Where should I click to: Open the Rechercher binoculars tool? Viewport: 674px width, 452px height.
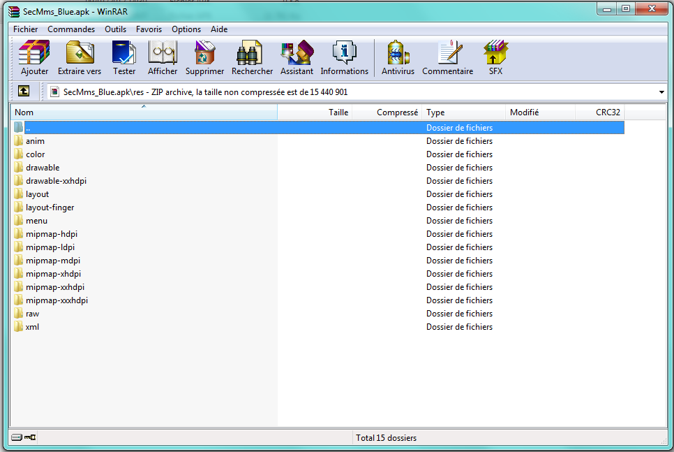click(x=249, y=52)
